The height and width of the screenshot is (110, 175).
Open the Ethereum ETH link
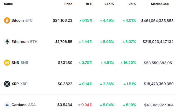pyautogui.click(x=24, y=42)
